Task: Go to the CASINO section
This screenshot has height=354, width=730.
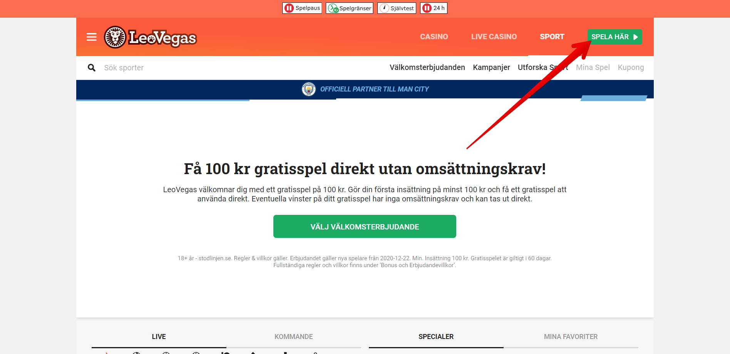Action: (434, 37)
